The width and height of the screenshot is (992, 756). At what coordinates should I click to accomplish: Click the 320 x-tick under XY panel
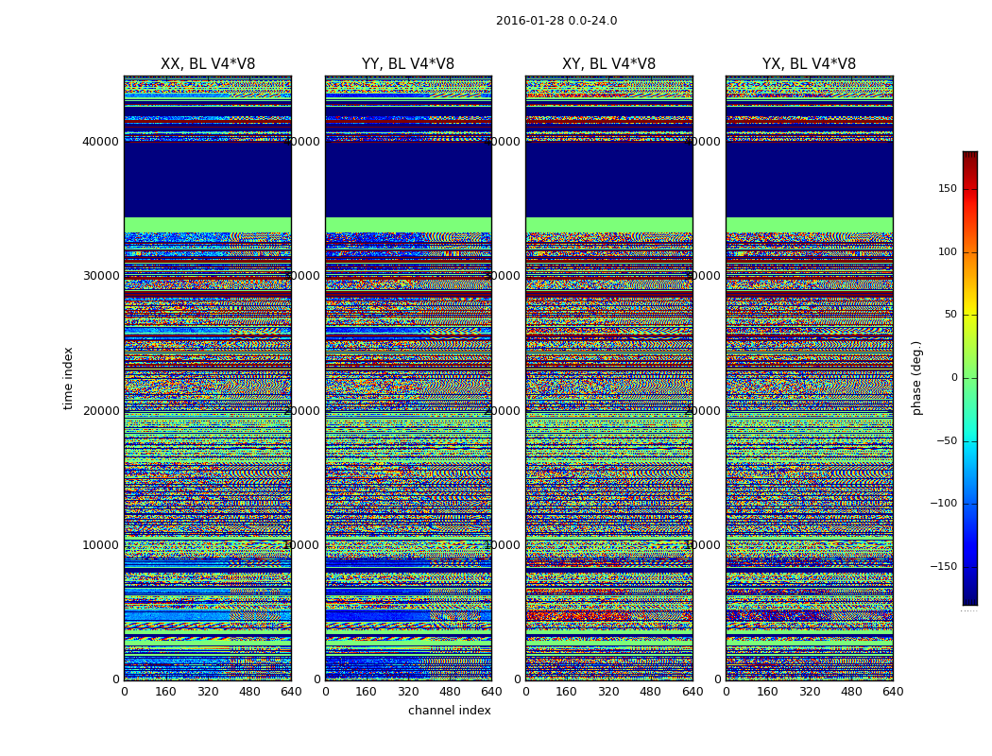click(x=608, y=692)
